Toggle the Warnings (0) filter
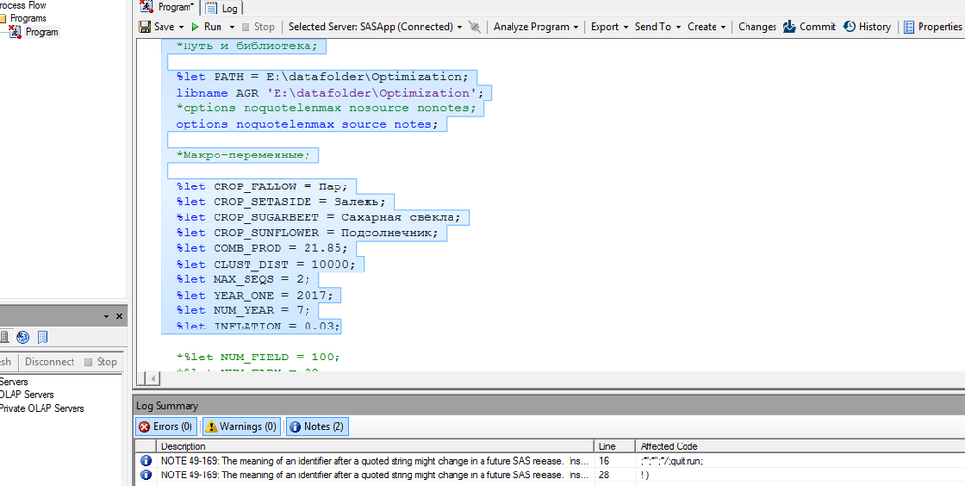 tap(241, 426)
